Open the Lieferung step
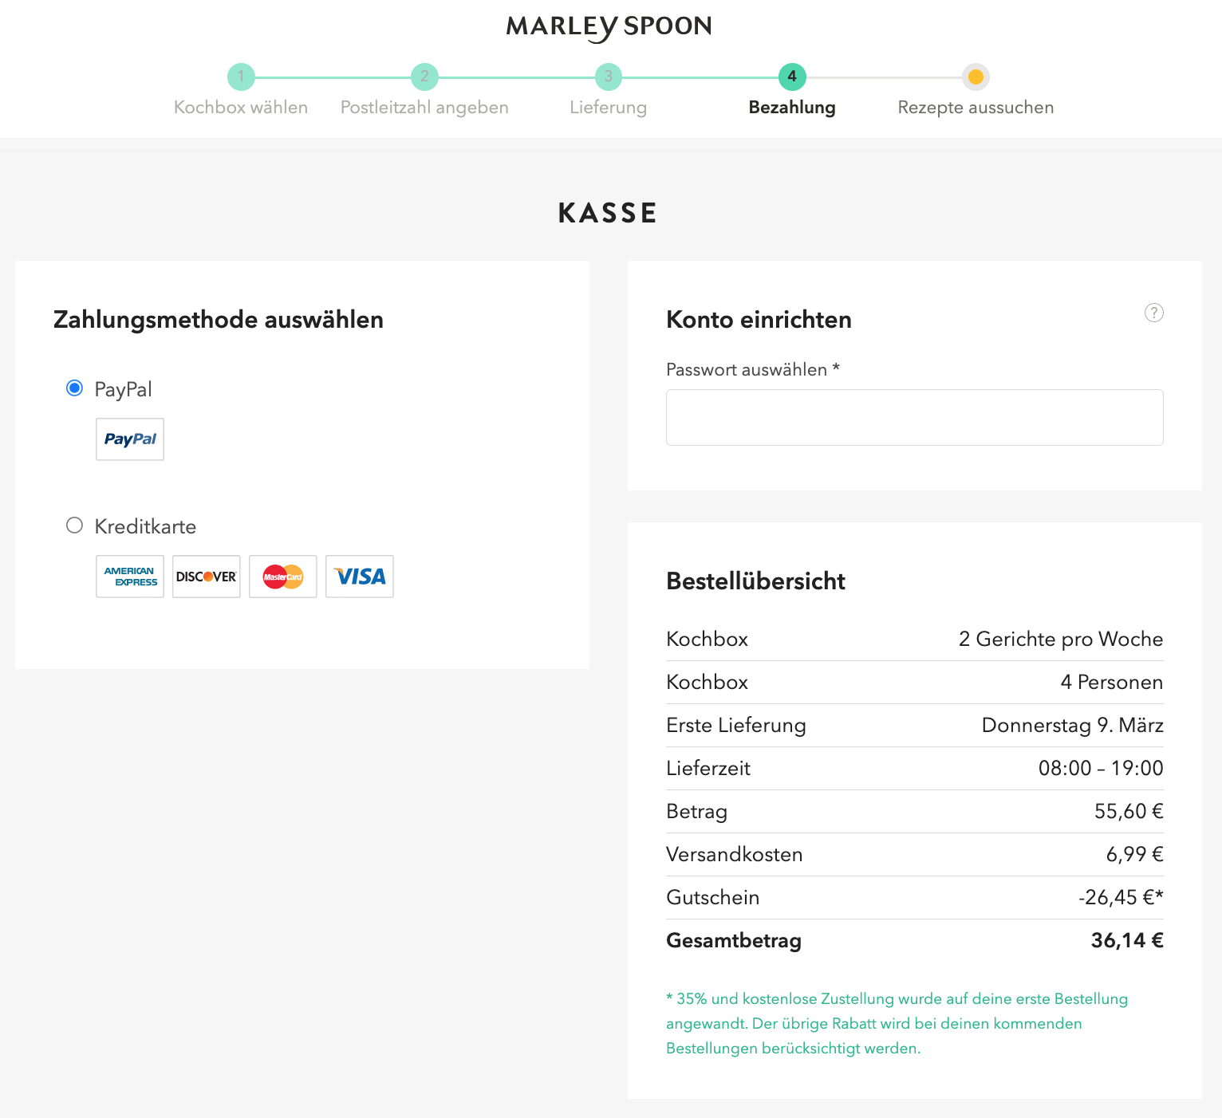 608,107
